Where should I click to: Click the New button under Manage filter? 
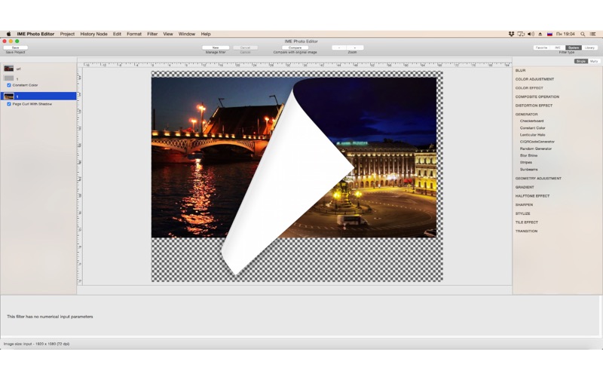click(x=216, y=48)
